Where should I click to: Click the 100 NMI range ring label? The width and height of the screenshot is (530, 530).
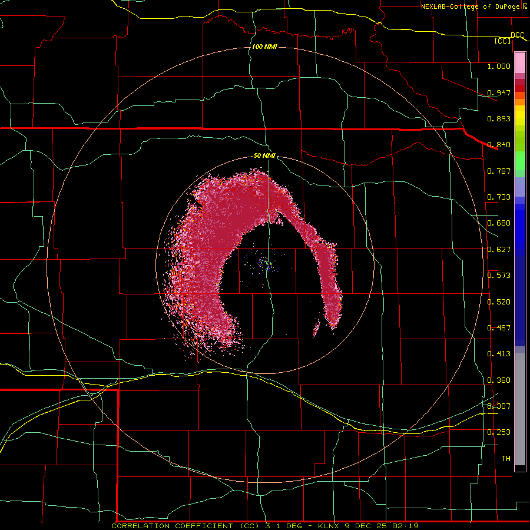point(264,47)
